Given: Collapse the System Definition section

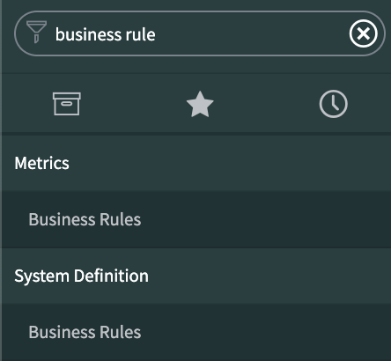Looking at the screenshot, I should tap(196, 276).
